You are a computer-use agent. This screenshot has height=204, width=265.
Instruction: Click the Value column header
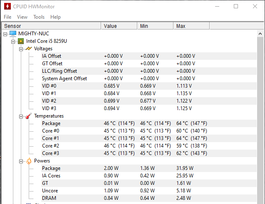(119, 26)
